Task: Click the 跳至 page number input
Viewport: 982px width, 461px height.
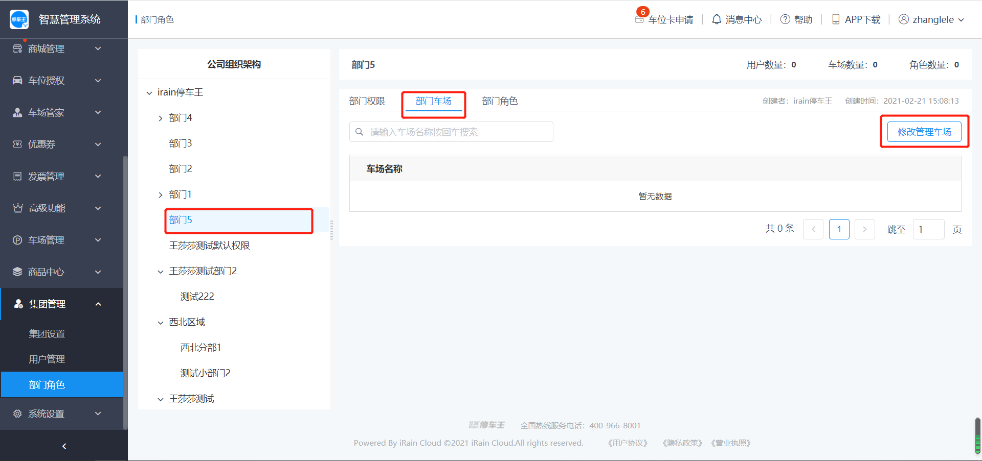Action: (928, 229)
